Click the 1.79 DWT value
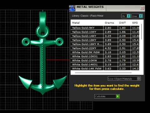 click(122, 61)
